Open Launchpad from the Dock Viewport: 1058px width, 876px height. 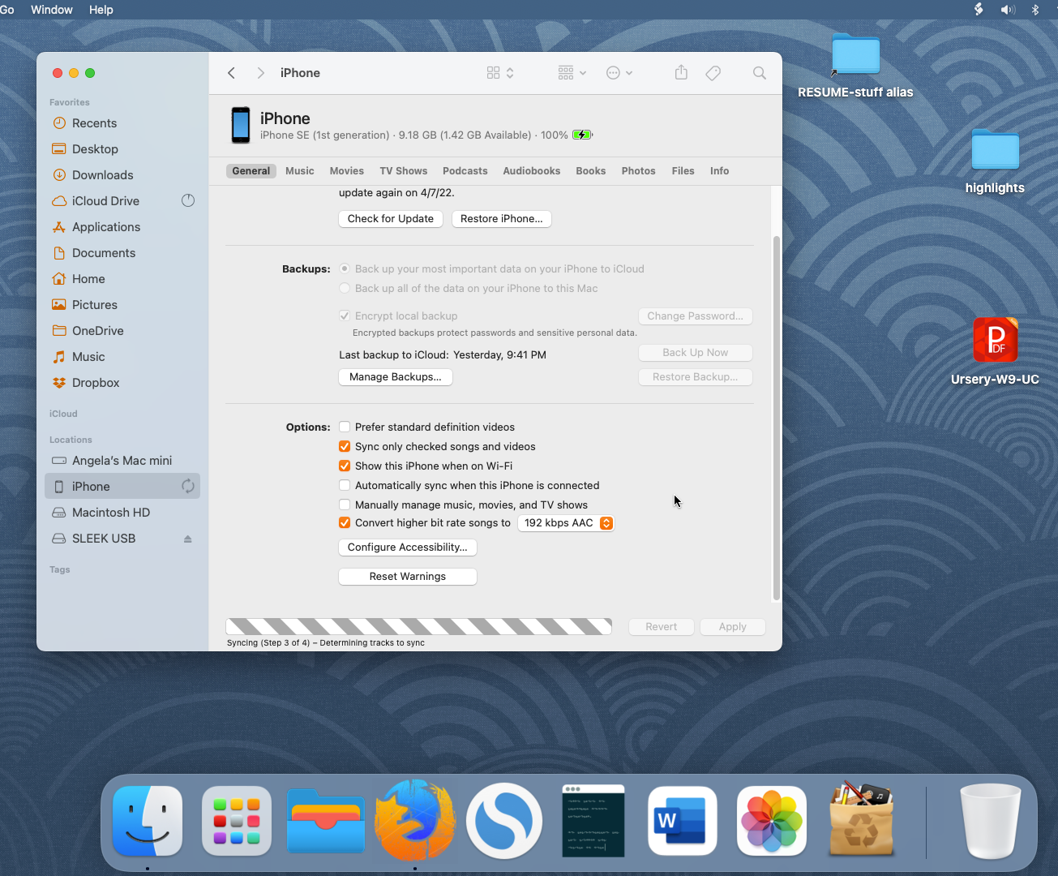pyautogui.click(x=237, y=821)
